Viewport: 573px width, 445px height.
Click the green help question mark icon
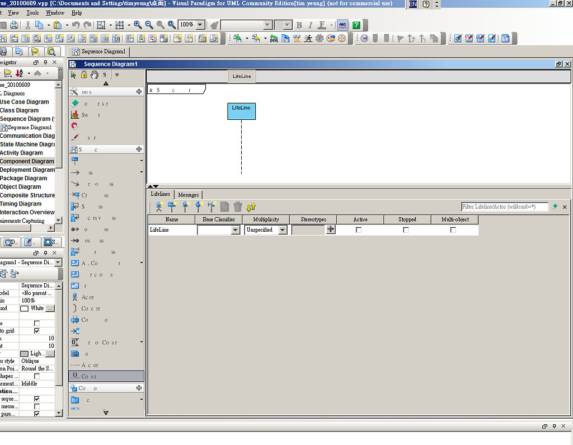click(x=356, y=25)
